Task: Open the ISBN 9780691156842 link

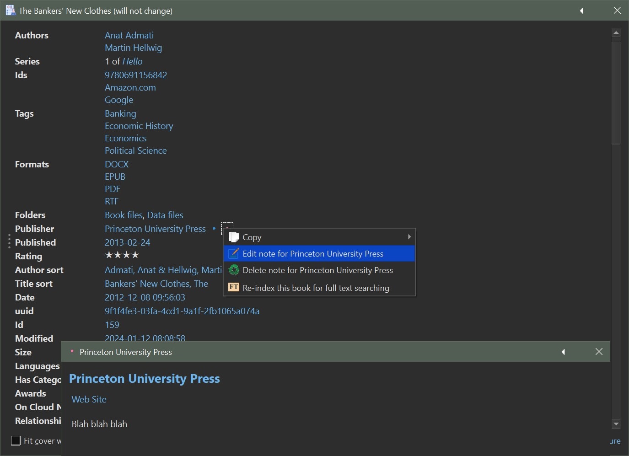Action: [x=136, y=75]
